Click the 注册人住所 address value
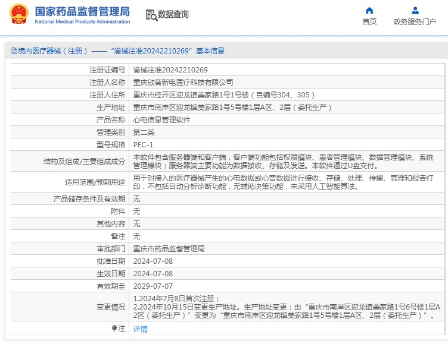448x344 pixels. [x=224, y=95]
